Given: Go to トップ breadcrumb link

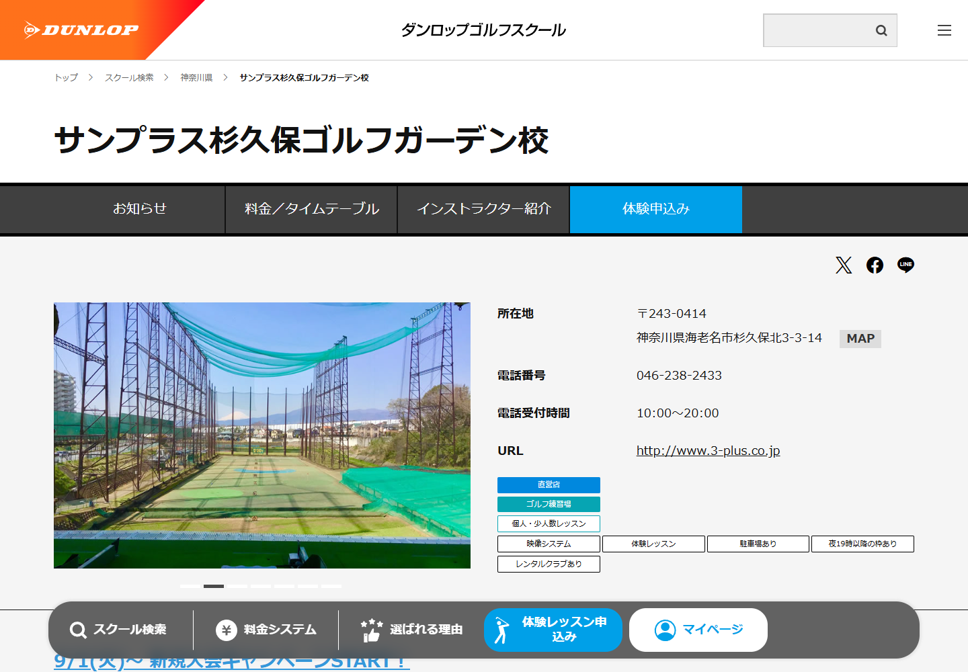Looking at the screenshot, I should click(66, 78).
